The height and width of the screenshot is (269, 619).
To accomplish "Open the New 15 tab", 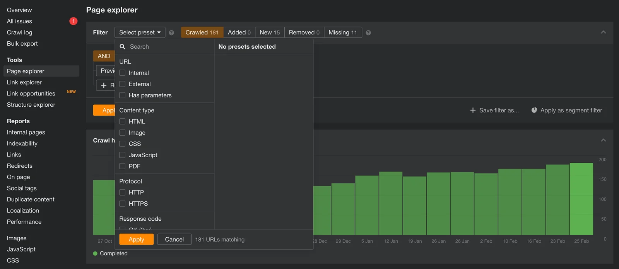I will (x=270, y=32).
